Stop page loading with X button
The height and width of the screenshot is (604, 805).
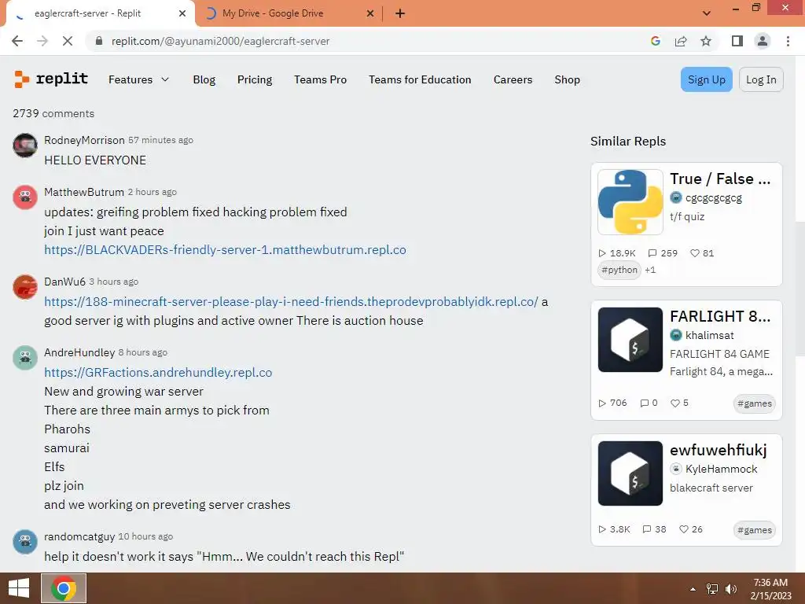tap(68, 41)
